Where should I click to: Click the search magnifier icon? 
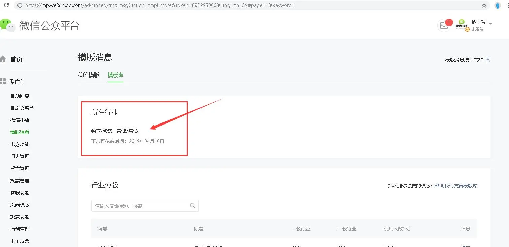pos(193,206)
